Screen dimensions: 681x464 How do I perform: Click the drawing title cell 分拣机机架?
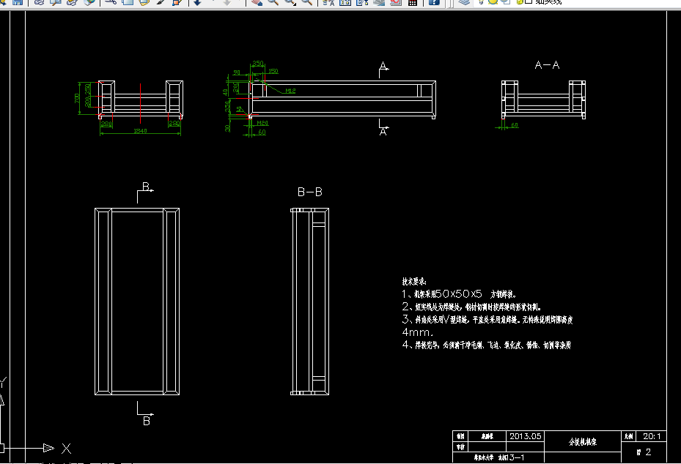click(583, 441)
